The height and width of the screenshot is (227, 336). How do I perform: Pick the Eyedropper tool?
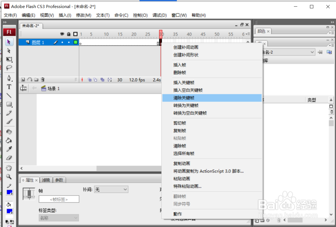[x=9, y=149]
